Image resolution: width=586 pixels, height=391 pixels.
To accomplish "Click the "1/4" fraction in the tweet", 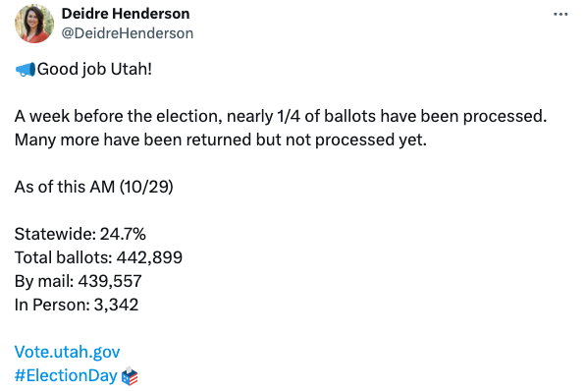I will (289, 116).
